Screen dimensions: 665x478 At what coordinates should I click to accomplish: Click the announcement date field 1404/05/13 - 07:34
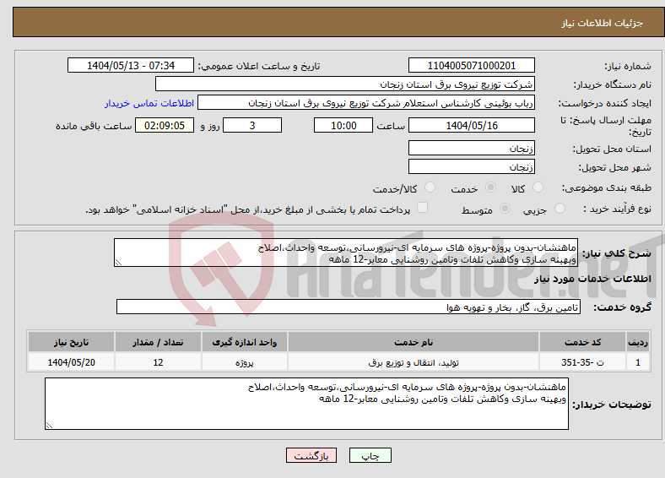click(131, 65)
